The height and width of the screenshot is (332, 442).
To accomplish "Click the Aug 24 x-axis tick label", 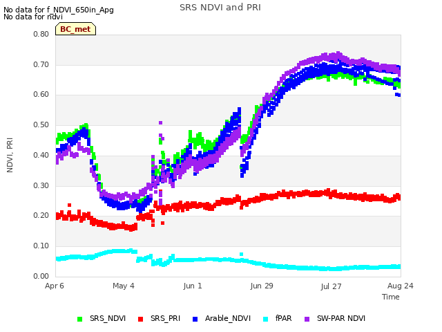I will coord(401,286).
